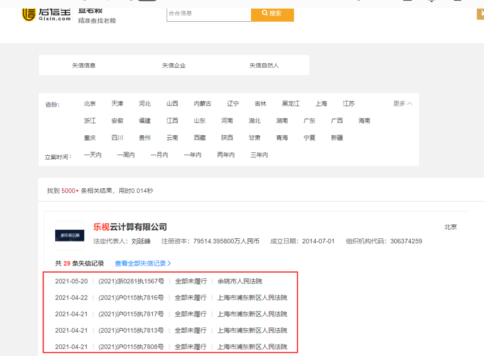Filter by province 黑龙江
The height and width of the screenshot is (356, 484).
click(x=291, y=103)
